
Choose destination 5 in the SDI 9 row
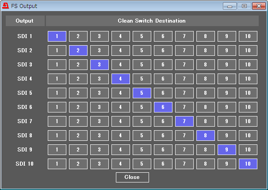coord(142,150)
